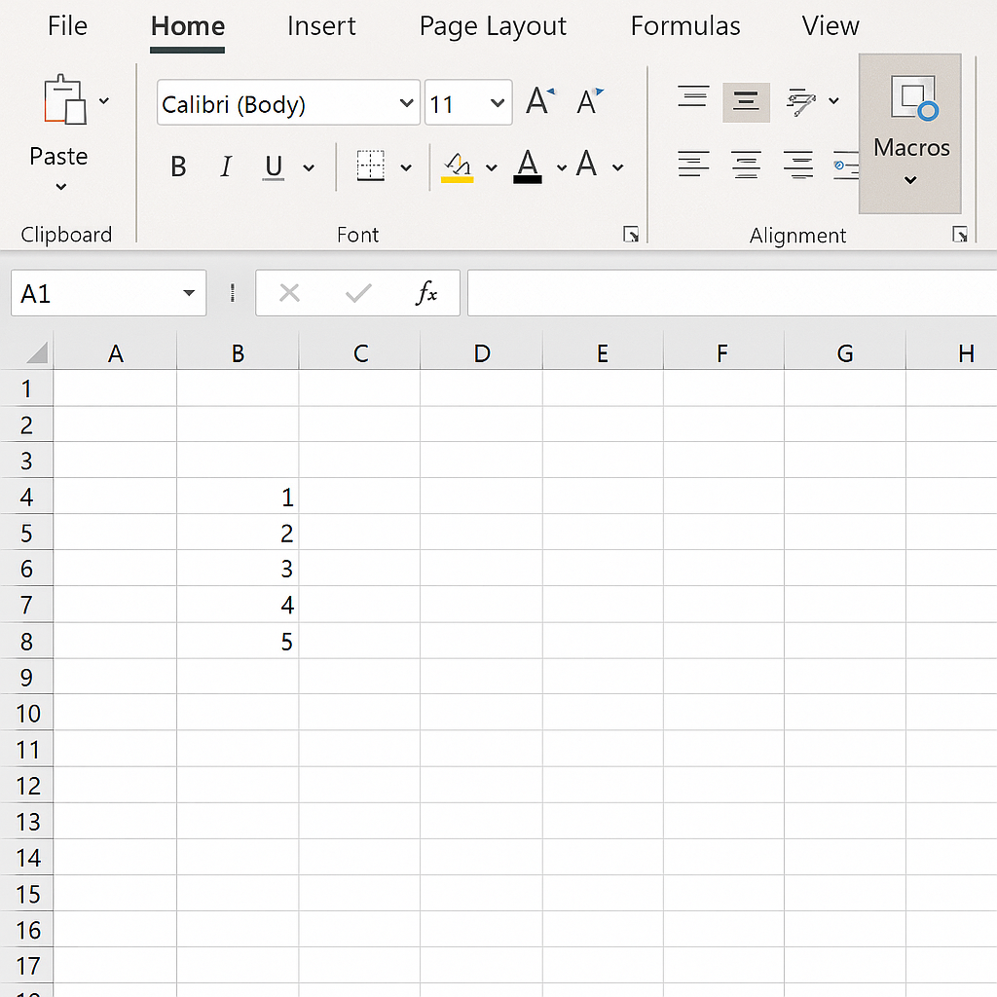This screenshot has height=997, width=997.
Task: Expand the chevron below the Paste label
Action: click(61, 186)
